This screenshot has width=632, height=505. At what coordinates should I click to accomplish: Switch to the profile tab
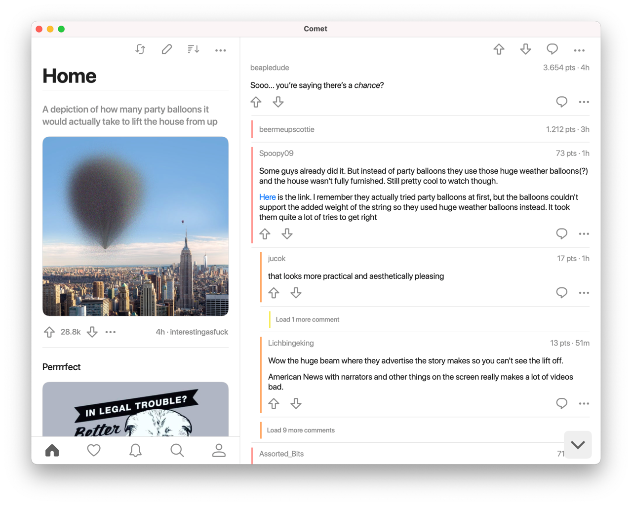(x=219, y=450)
